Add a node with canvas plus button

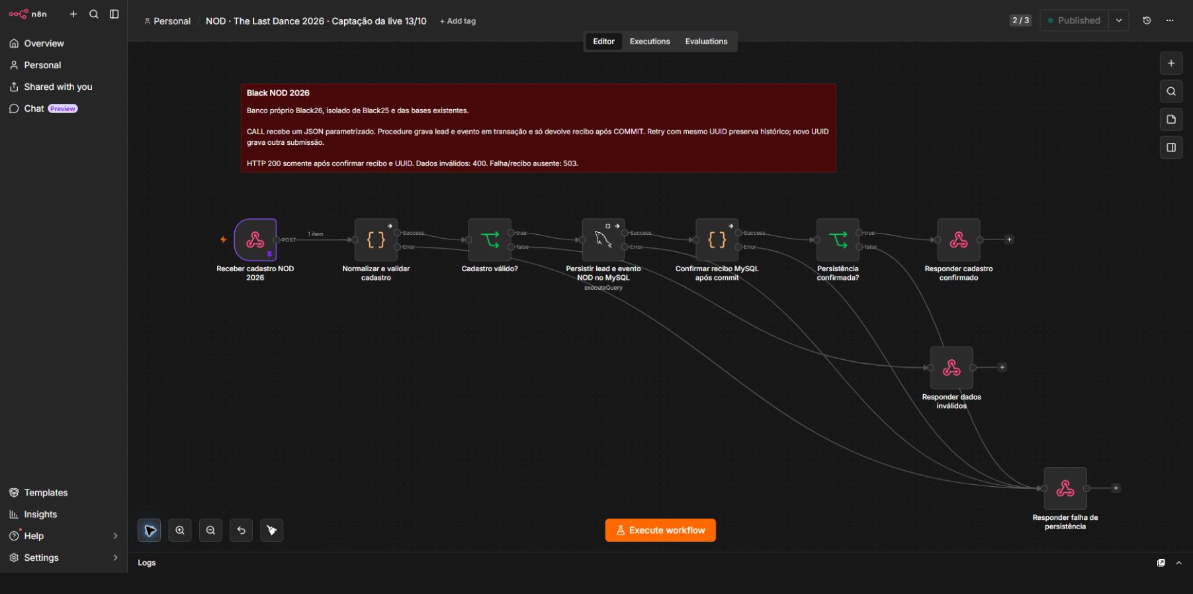(1171, 64)
